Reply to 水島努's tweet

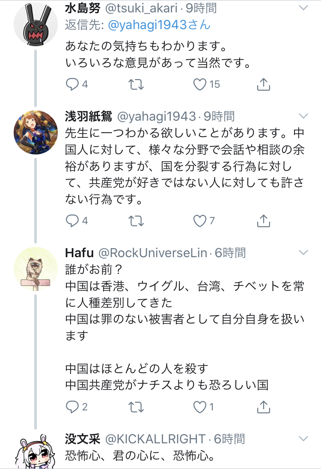pyautogui.click(x=71, y=84)
